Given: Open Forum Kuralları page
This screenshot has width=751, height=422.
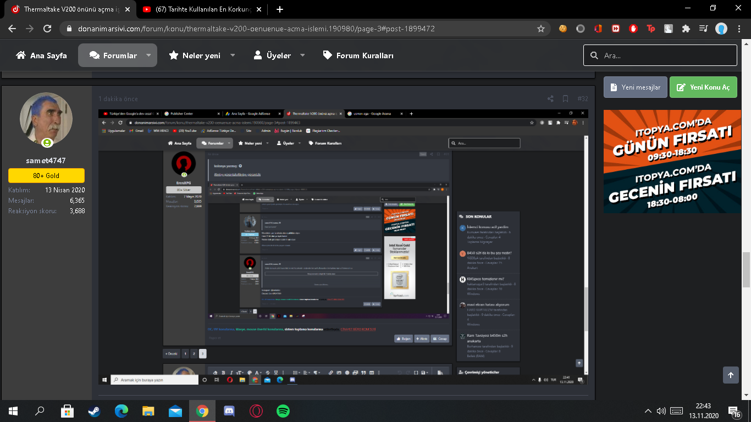Looking at the screenshot, I should pos(358,55).
